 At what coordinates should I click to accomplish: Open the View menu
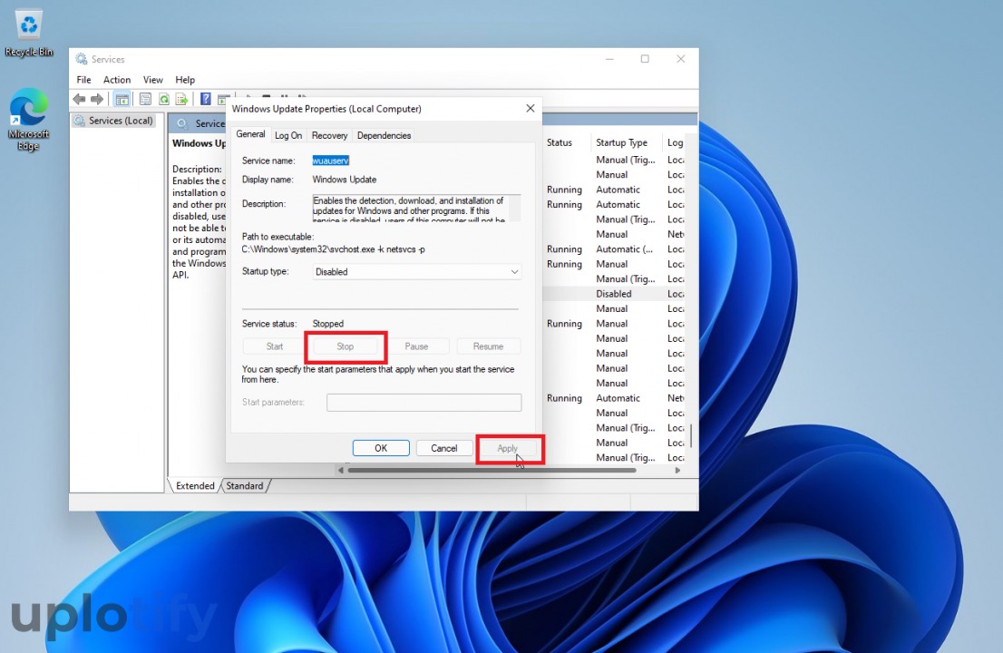pos(153,80)
